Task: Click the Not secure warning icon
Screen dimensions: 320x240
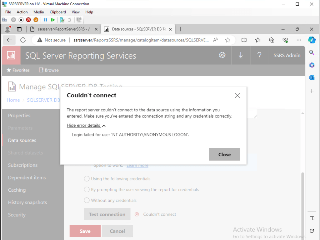Action: (x=40, y=40)
